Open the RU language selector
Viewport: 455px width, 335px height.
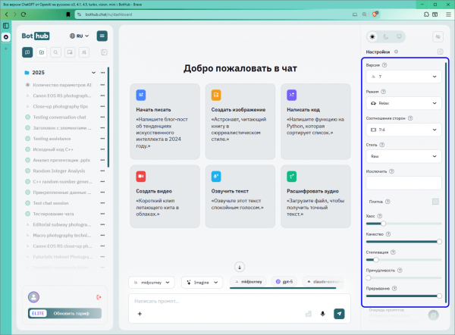[78, 36]
